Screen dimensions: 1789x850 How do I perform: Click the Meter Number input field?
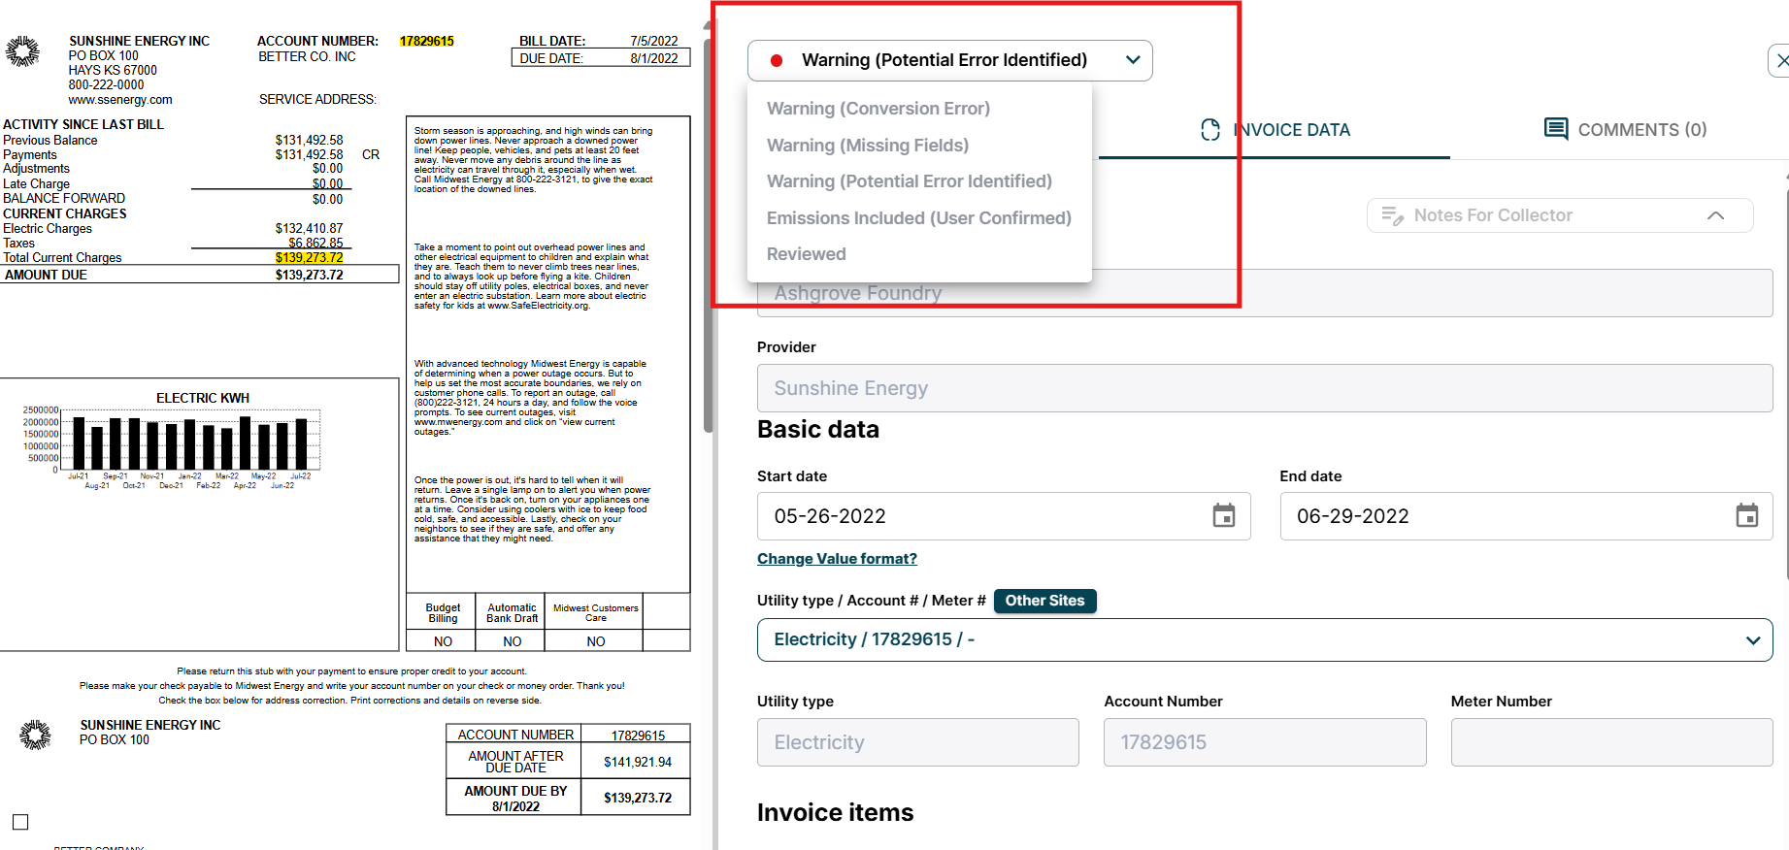(x=1610, y=742)
